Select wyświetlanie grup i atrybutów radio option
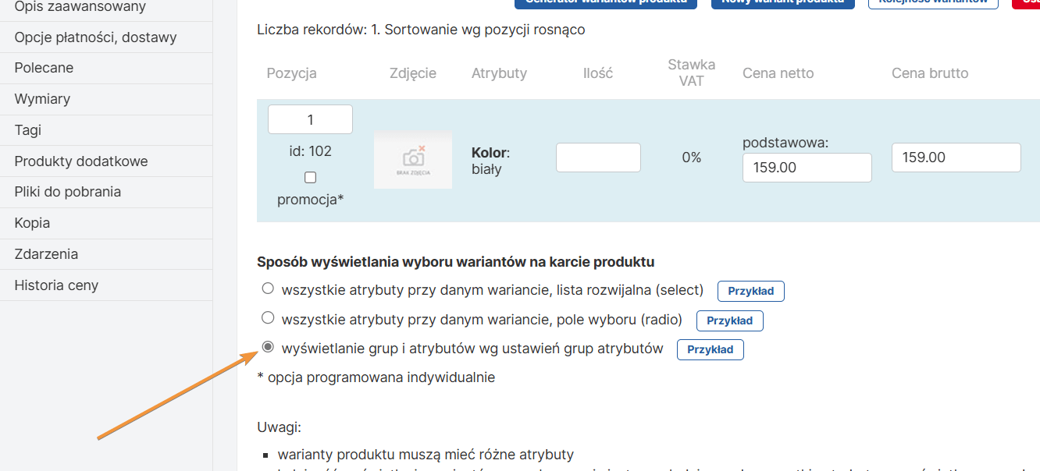1040x471 pixels. point(268,347)
